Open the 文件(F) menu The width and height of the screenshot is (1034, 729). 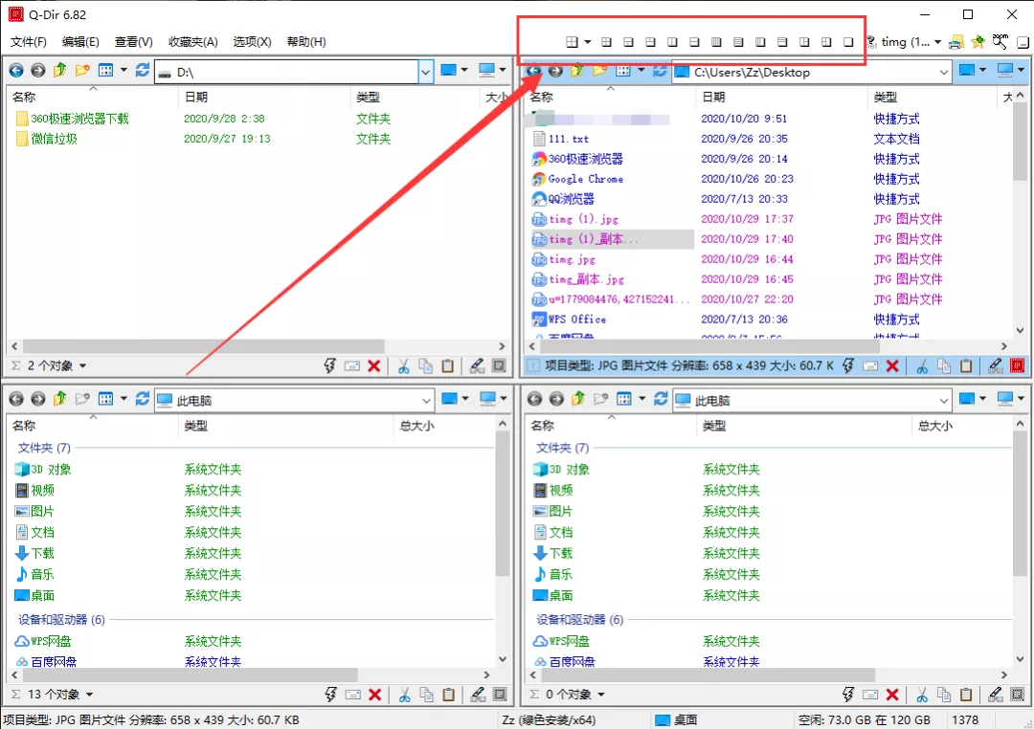[29, 41]
